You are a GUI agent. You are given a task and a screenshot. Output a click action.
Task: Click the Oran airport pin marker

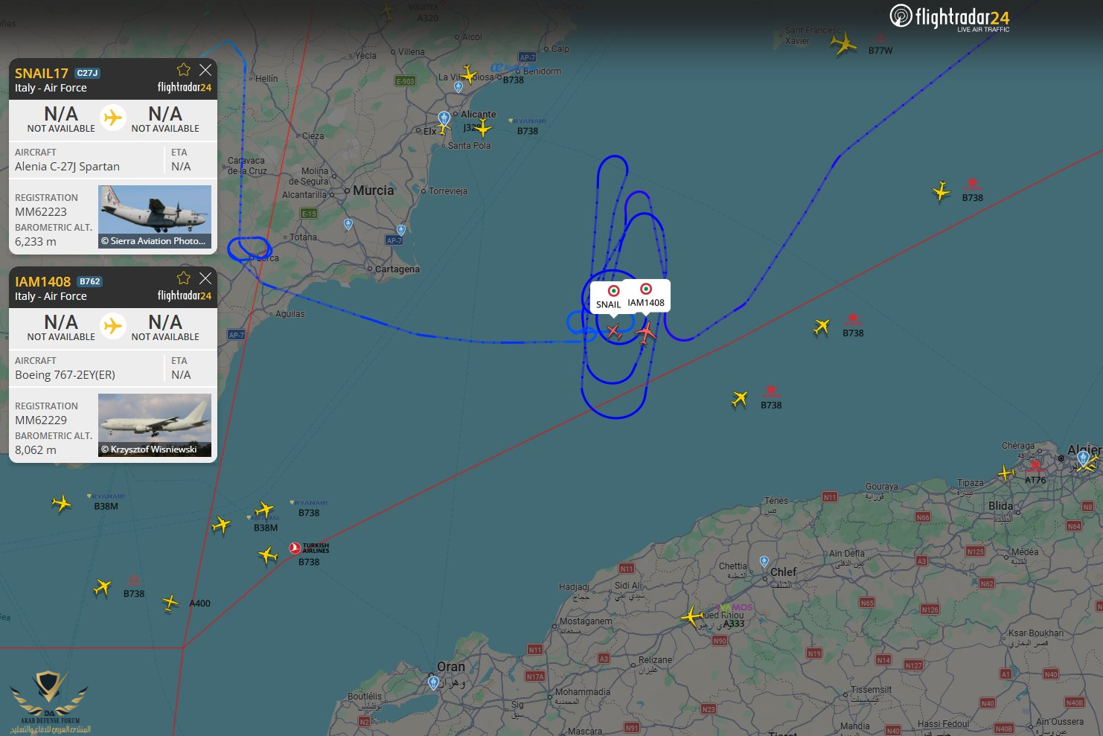pyautogui.click(x=434, y=682)
